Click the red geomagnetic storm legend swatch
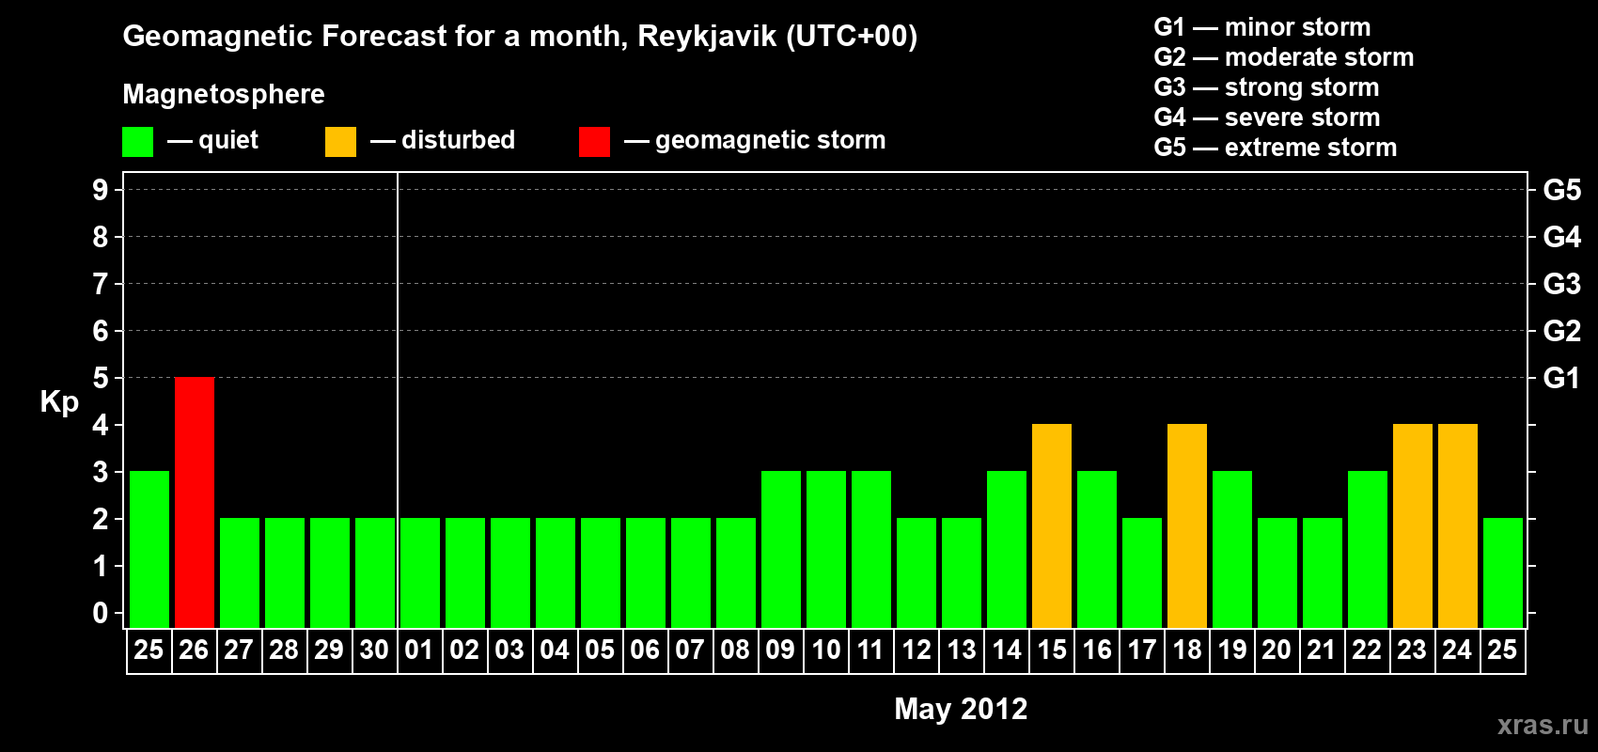This screenshot has width=1598, height=752. point(594,142)
